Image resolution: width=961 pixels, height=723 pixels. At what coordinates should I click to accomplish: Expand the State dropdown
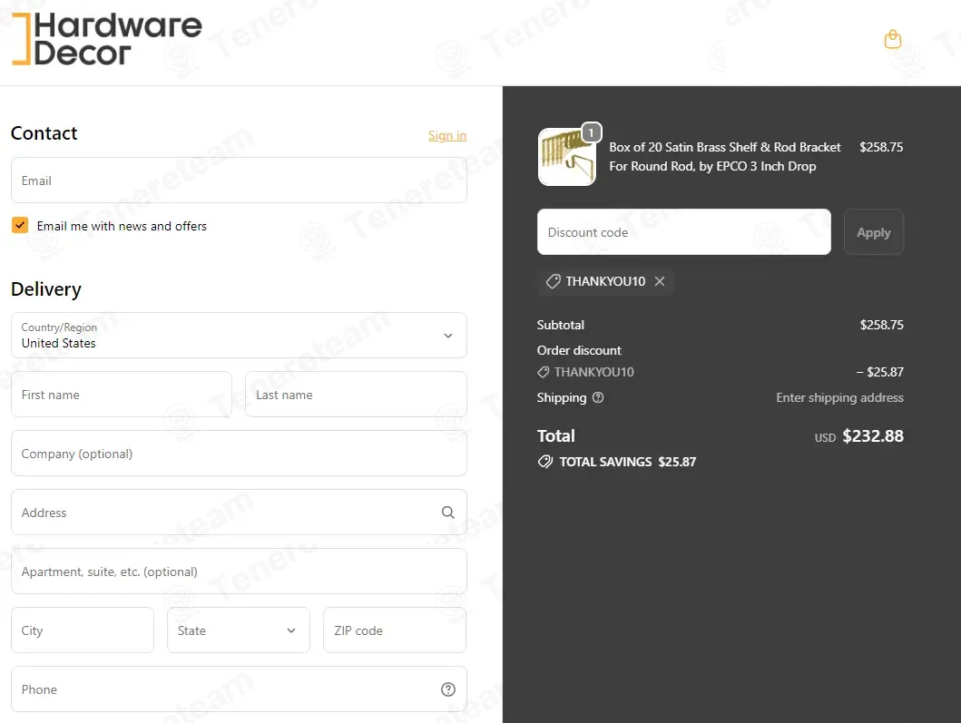pyautogui.click(x=238, y=630)
